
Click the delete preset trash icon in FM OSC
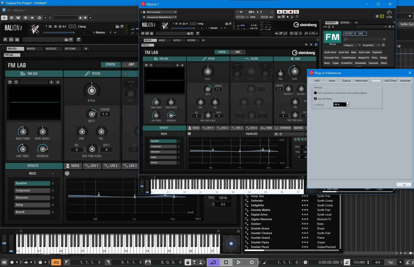16,82
